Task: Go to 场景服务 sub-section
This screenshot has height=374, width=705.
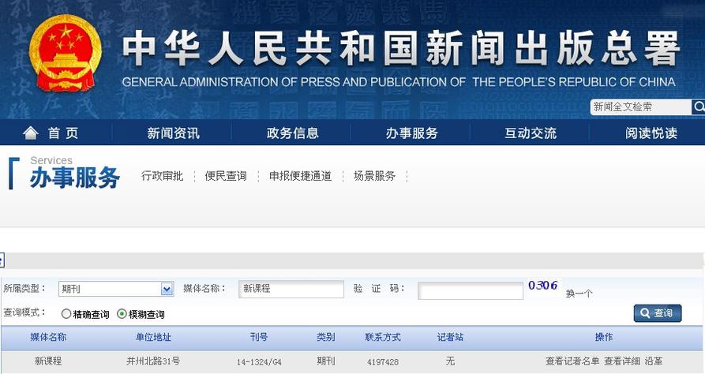Action: [x=374, y=176]
